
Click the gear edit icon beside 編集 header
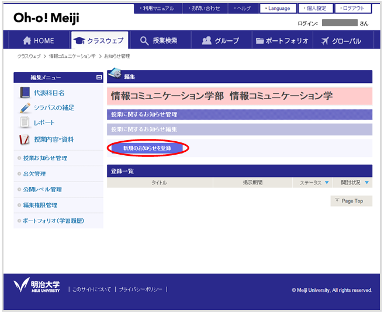tap(115, 73)
